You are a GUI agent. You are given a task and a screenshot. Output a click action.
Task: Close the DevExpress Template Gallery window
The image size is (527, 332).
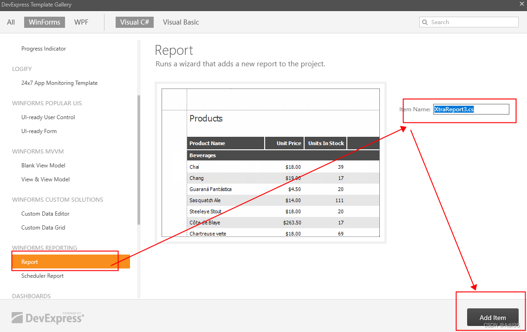pos(522,4)
